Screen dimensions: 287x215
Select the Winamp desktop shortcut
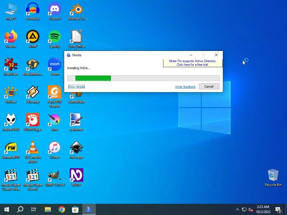tap(33, 95)
